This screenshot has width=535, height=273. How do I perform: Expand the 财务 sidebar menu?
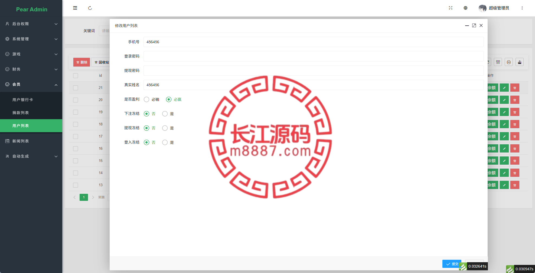pos(31,69)
